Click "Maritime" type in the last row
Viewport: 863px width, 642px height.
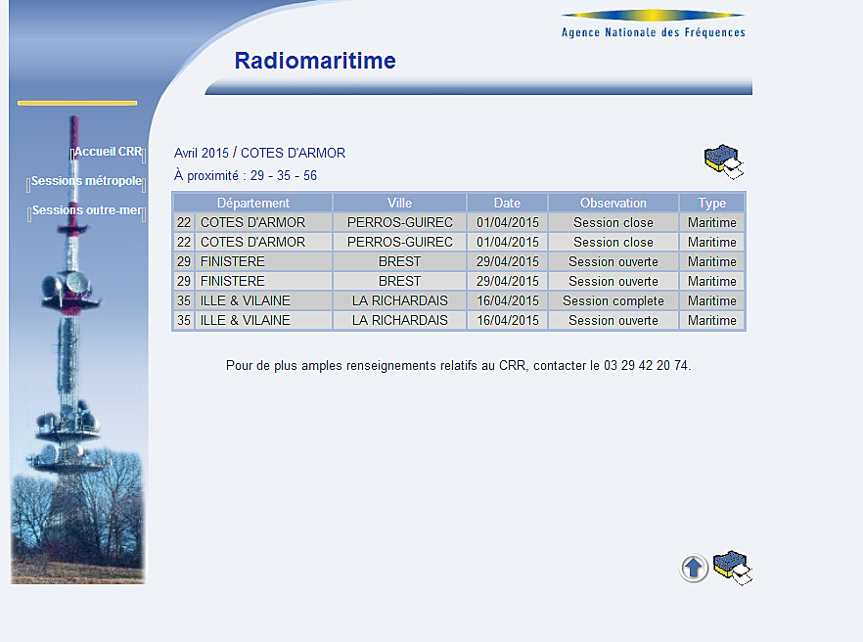pyautogui.click(x=712, y=320)
